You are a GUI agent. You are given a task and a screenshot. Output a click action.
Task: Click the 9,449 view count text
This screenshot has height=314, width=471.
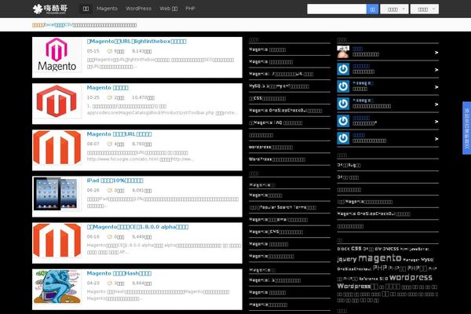coord(142,237)
